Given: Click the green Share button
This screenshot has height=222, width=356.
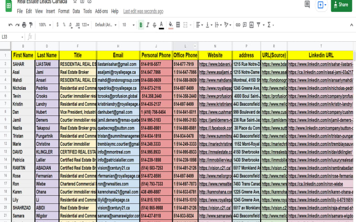Looking at the screenshot, I should point(341,5).
